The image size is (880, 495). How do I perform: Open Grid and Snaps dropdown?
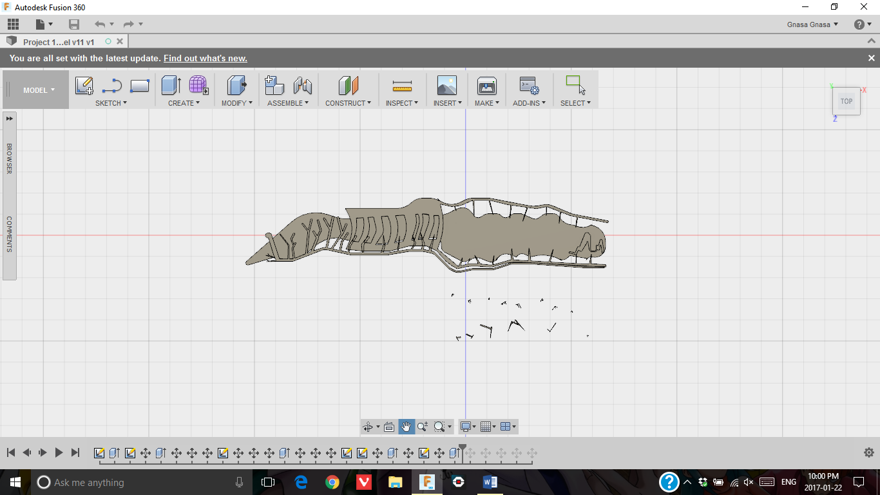point(488,427)
